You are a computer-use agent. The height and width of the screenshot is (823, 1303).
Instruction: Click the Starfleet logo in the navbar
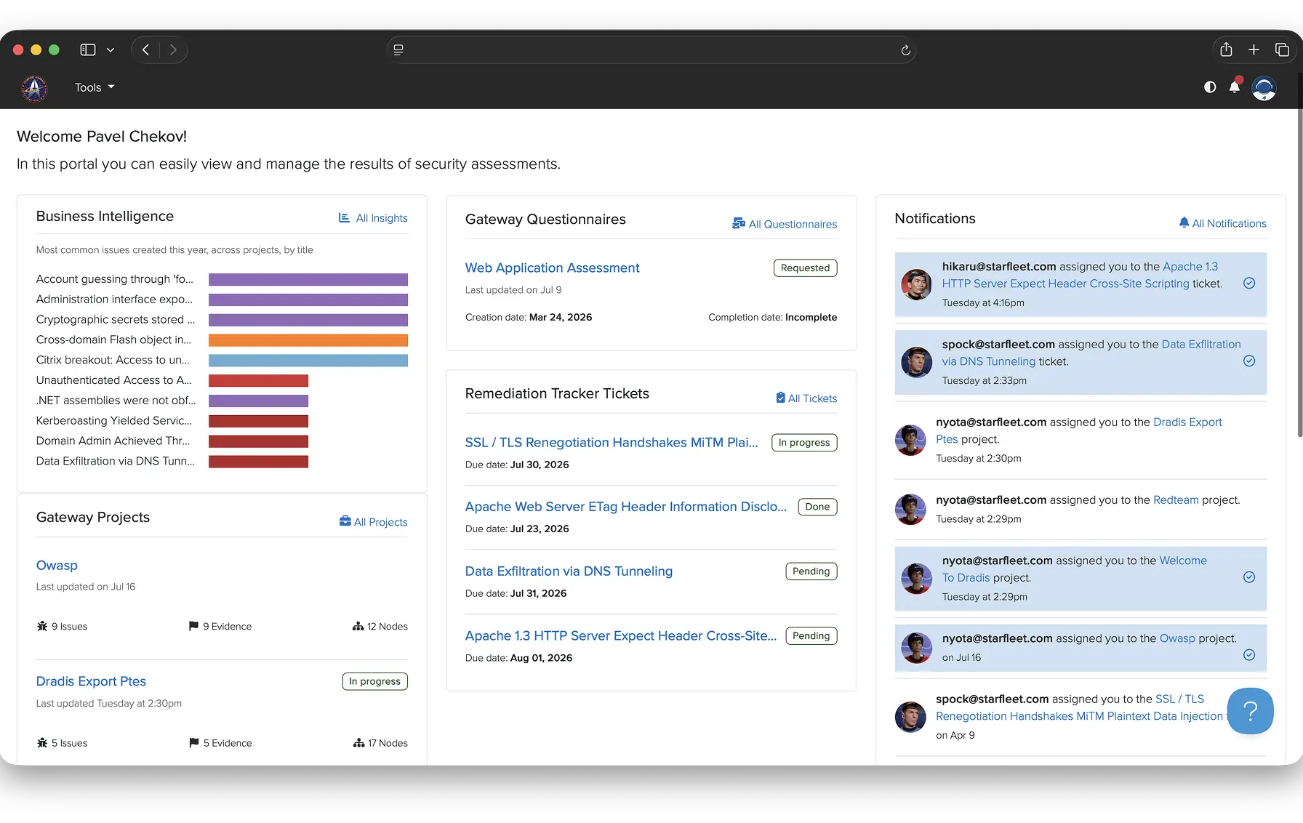pyautogui.click(x=34, y=88)
